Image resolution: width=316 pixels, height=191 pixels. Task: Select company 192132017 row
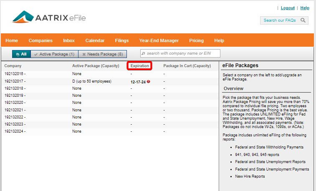coord(110,81)
